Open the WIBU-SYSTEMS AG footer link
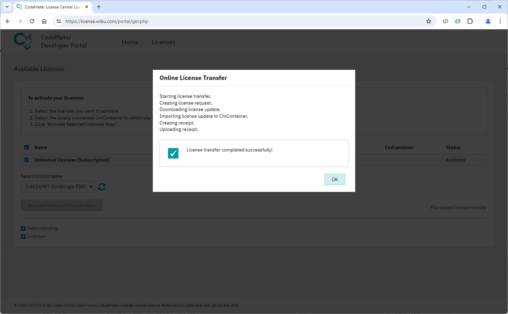Screen dimensions: 508x314 [34, 305]
